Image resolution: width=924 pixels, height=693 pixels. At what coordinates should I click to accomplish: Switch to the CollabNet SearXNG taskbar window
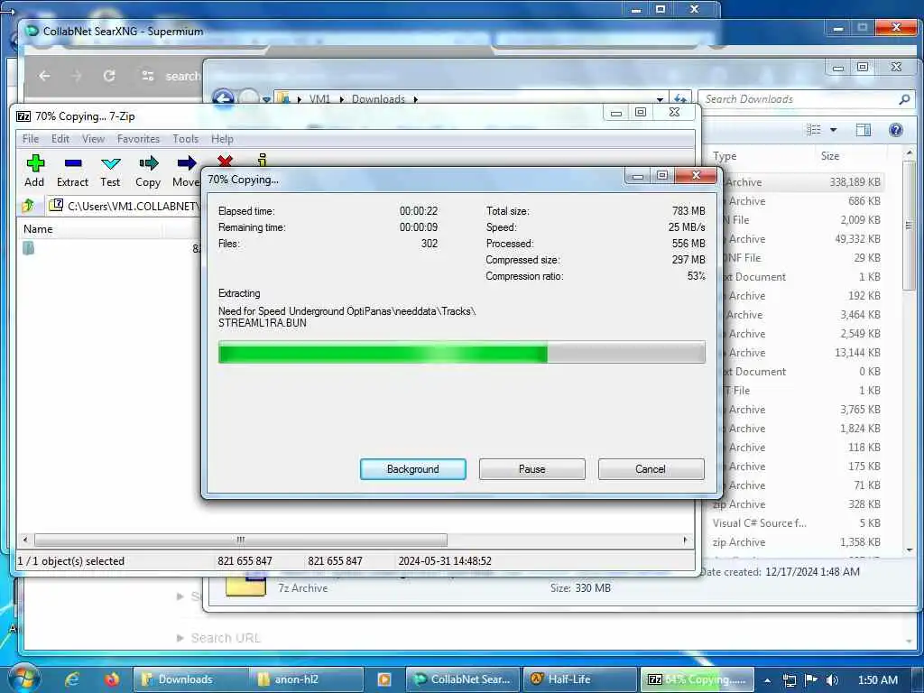pos(463,679)
